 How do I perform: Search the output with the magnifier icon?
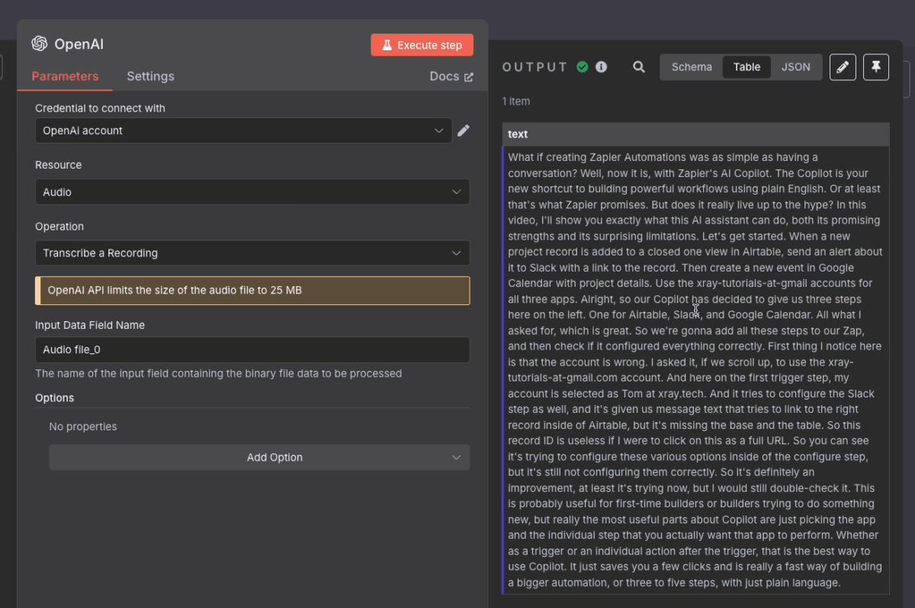coord(639,67)
